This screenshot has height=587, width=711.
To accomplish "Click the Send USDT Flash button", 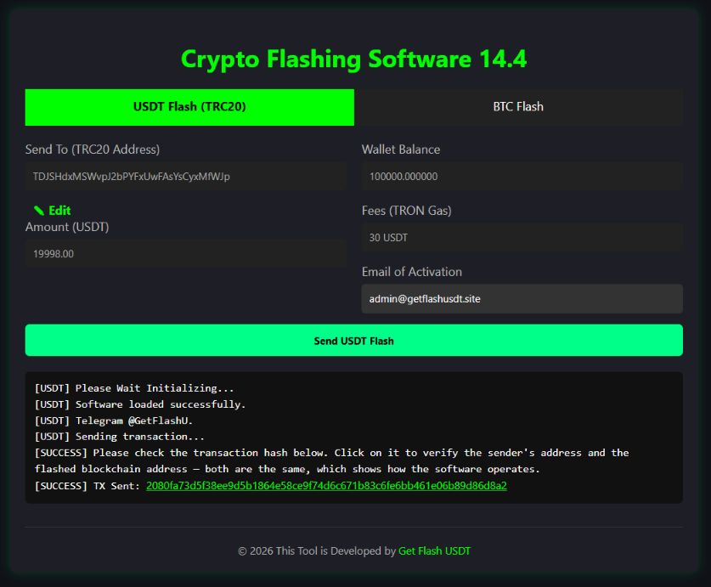I will click(x=353, y=341).
